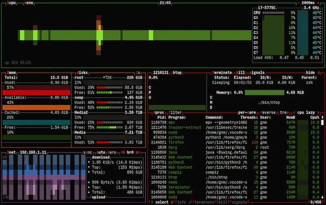Click zero to reset network totals
The width and height of the screenshot is (326, 205).
[x=112, y=152]
